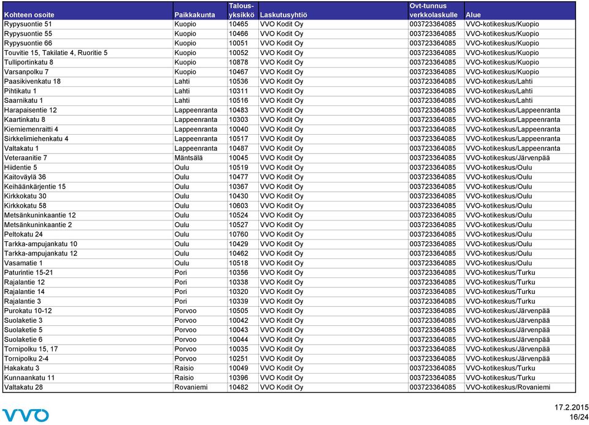Select 'Lappeenranta' in the Kaartinkatu 8 row
Viewport: 589px width, 425px height.
[196, 119]
